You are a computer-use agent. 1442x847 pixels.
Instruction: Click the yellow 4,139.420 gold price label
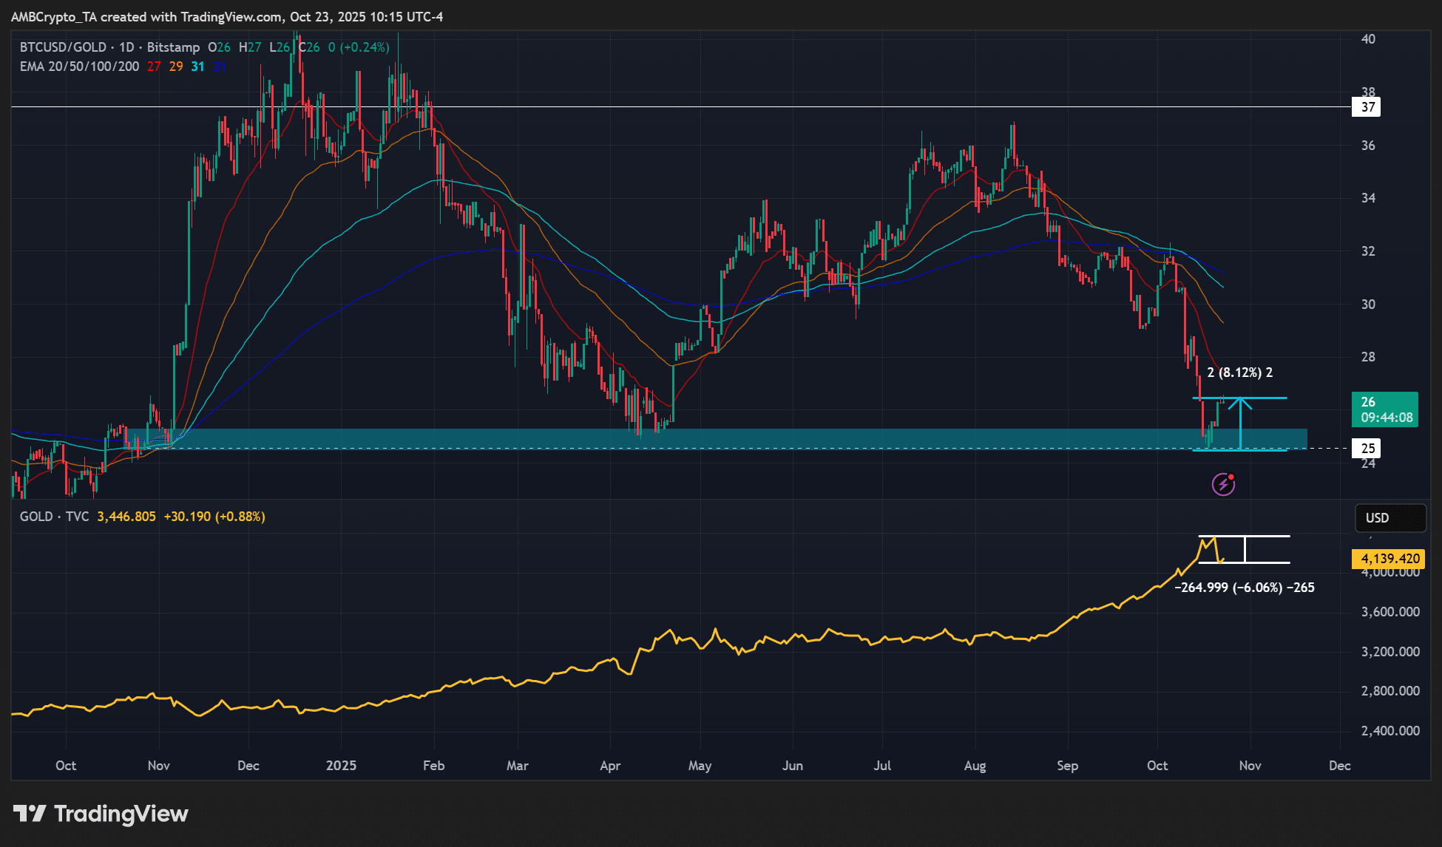click(1388, 559)
